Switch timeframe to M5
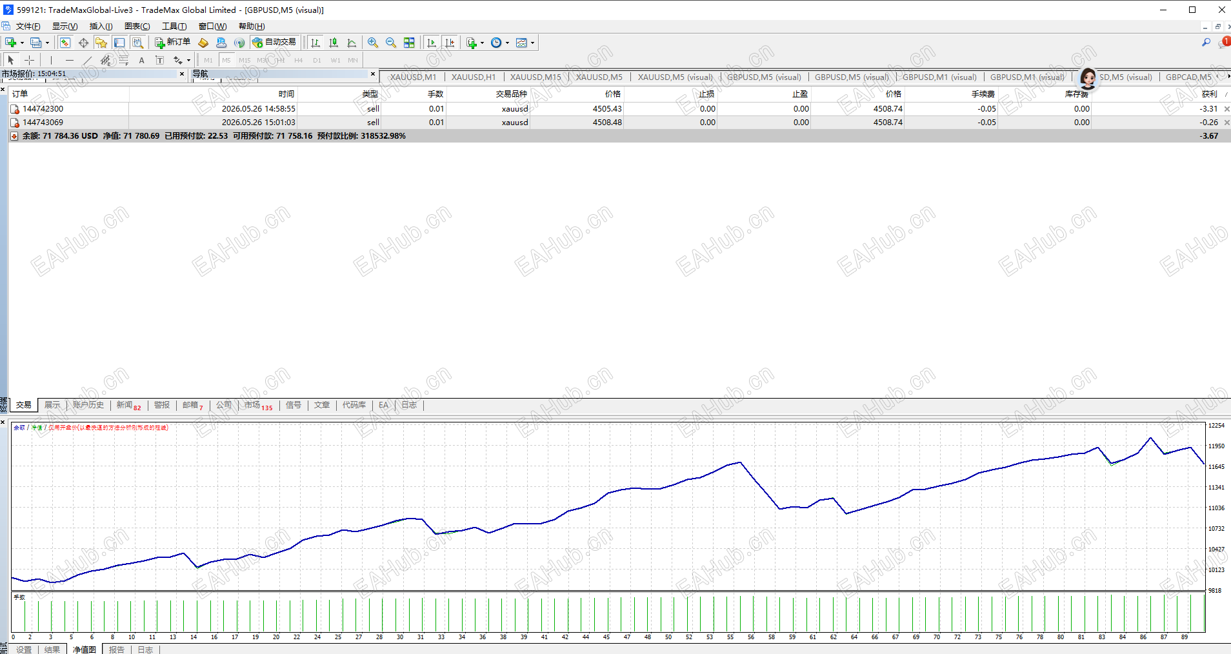The height and width of the screenshot is (654, 1231). (226, 60)
